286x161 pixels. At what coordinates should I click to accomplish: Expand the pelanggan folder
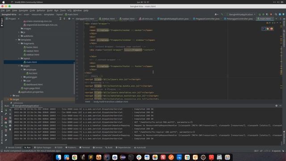click(22, 77)
